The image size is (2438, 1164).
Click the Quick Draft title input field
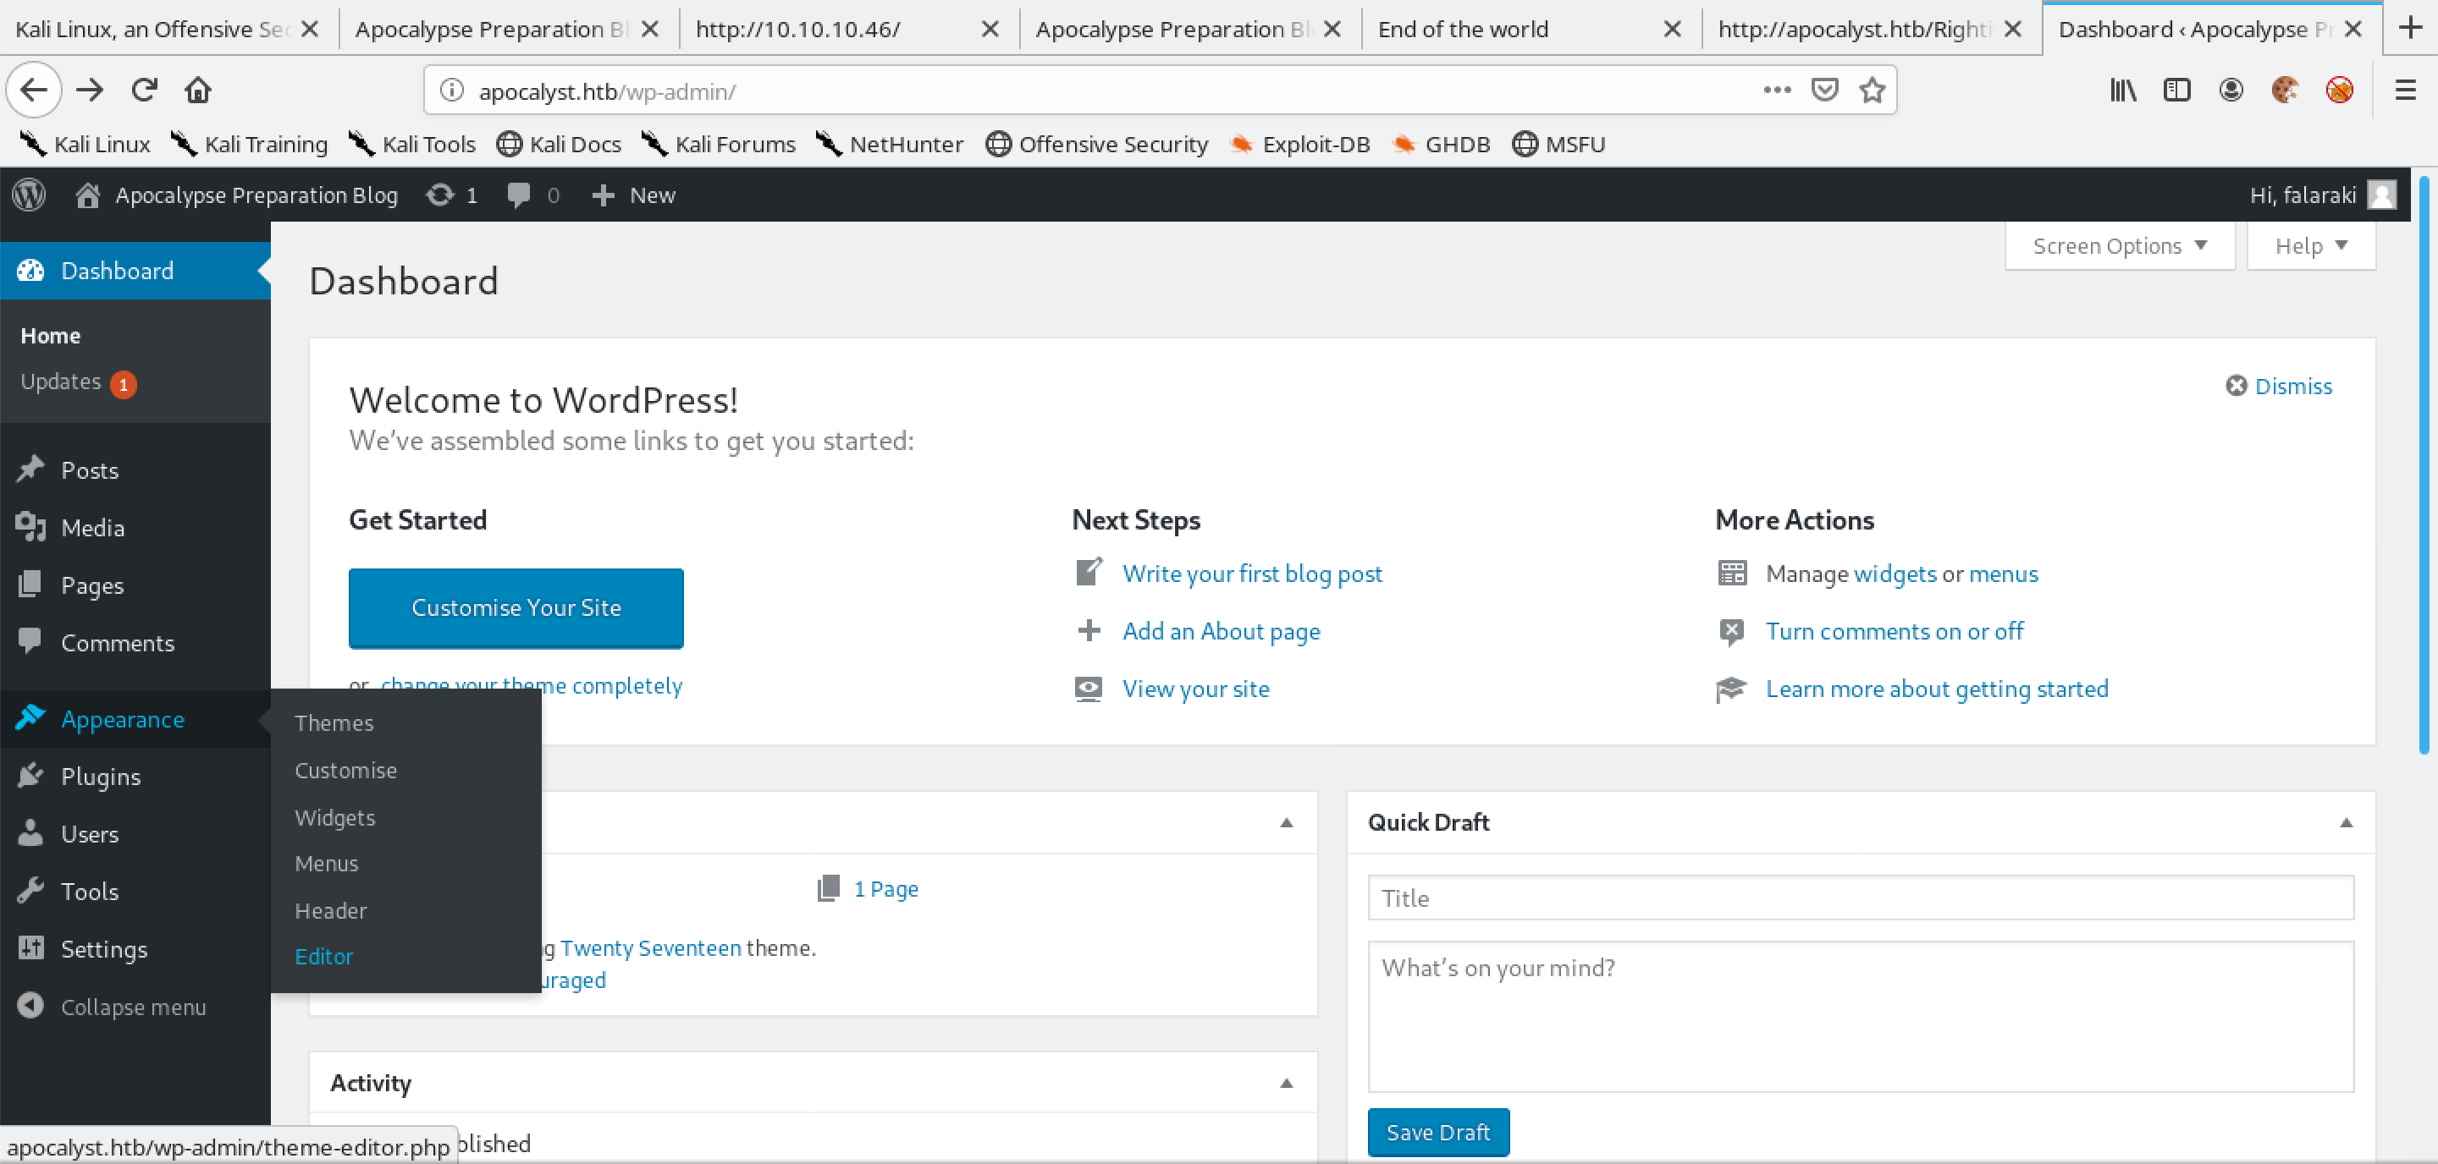tap(1860, 897)
